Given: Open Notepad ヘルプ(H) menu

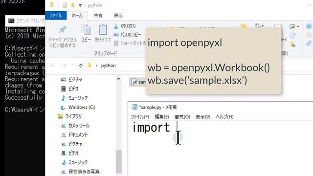Looking at the screenshot, I should click(224, 117).
